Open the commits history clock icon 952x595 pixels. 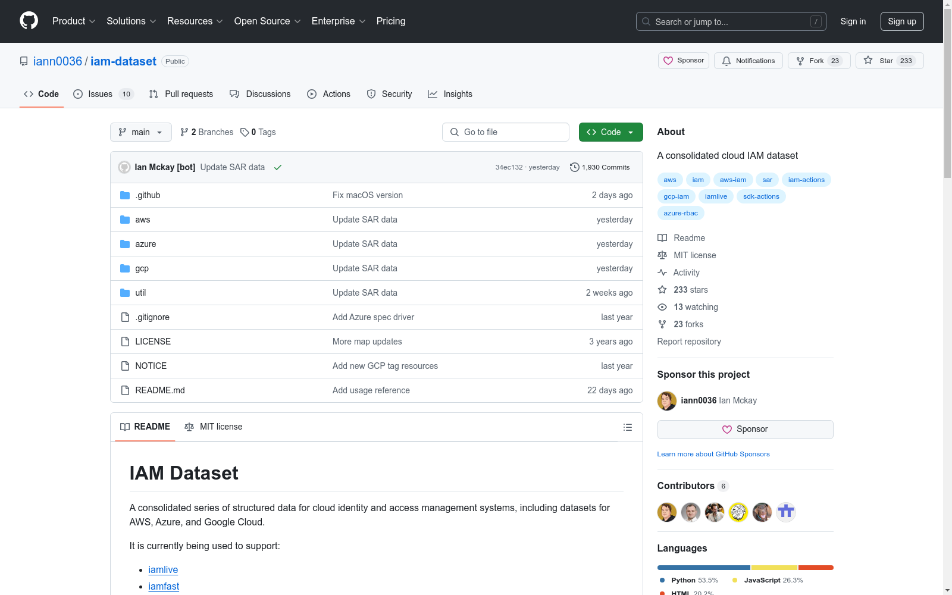[x=575, y=167]
